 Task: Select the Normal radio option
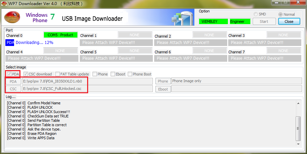(281, 14)
